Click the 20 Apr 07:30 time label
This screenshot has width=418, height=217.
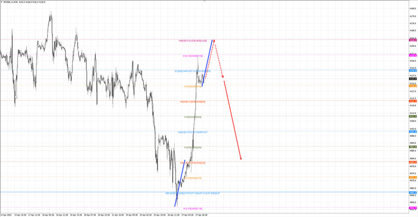(90, 215)
